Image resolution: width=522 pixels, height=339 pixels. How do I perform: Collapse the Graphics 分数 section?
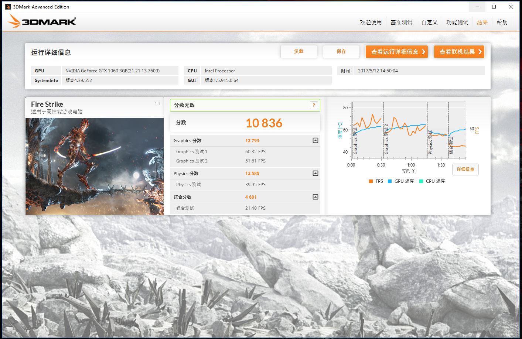click(x=315, y=140)
